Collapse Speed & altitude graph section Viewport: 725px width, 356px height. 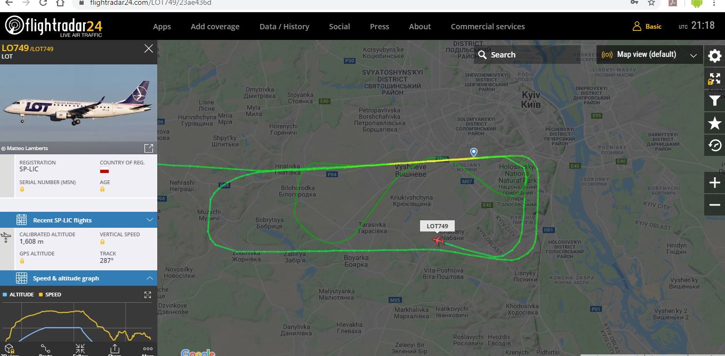(78, 278)
